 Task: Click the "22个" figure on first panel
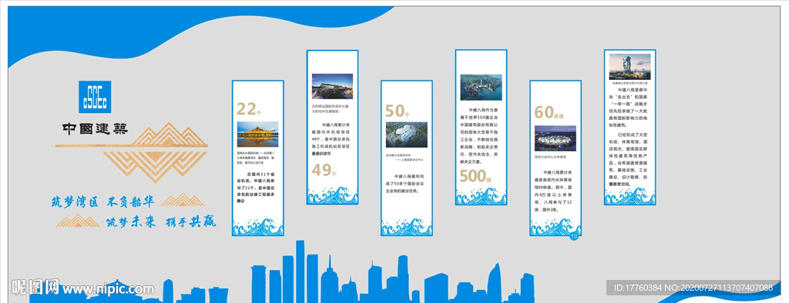click(x=249, y=108)
